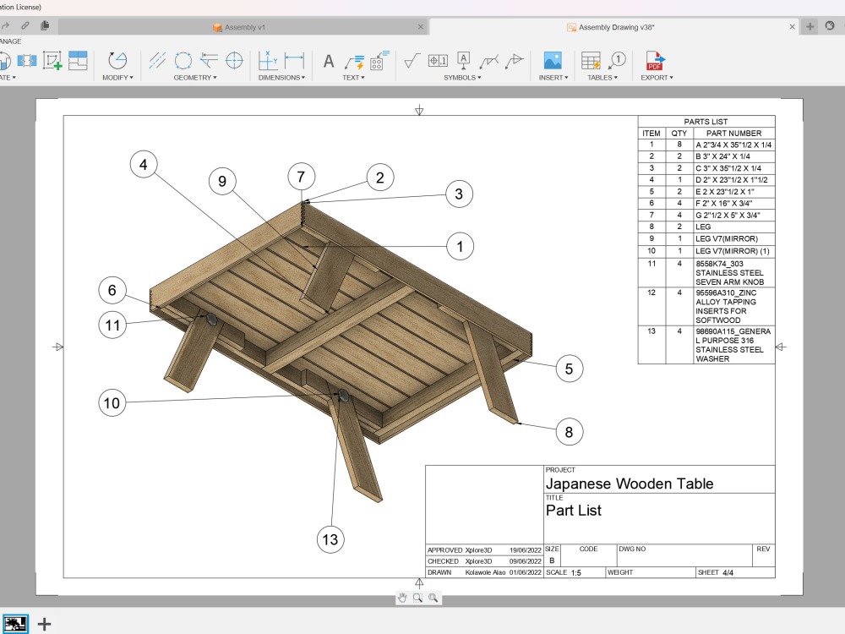This screenshot has width=845, height=634.
Task: Open the extensions globe icon
Action: (x=830, y=26)
